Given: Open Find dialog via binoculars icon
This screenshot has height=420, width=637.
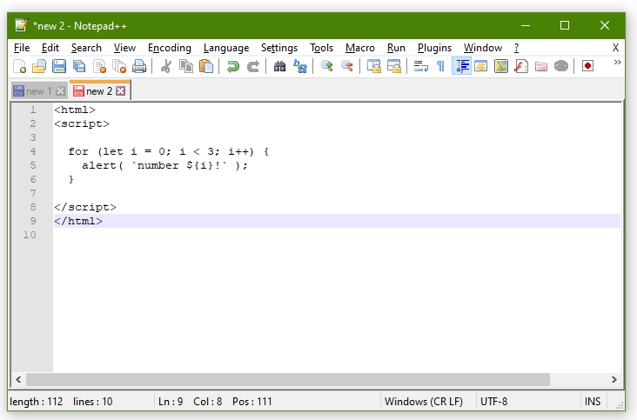Looking at the screenshot, I should pos(279,66).
